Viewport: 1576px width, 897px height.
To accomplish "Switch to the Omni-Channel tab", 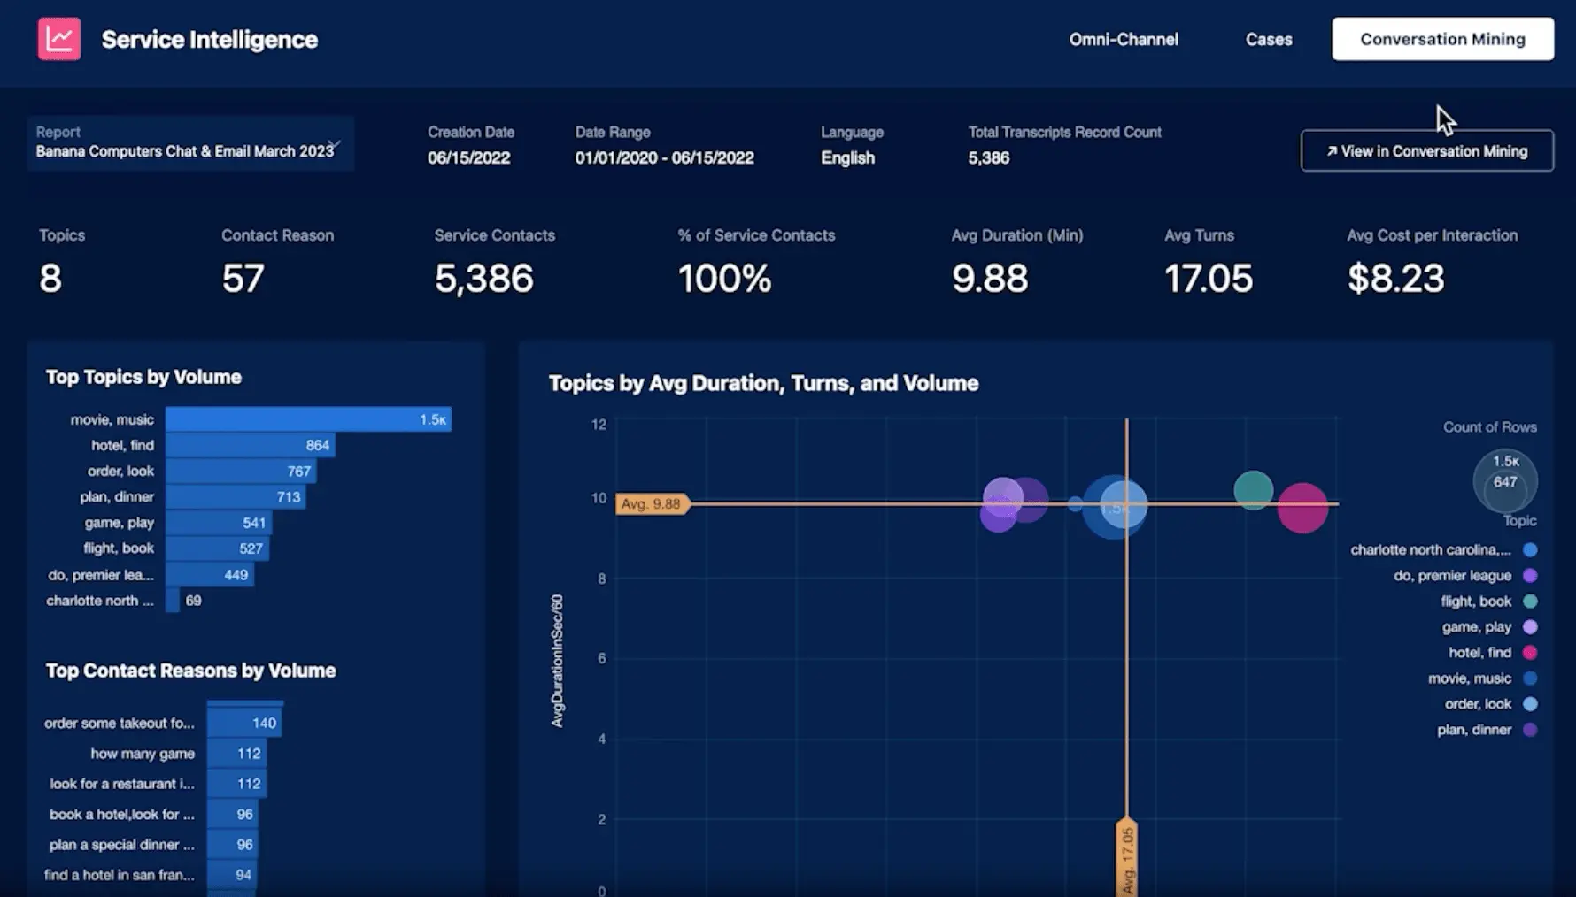I will tap(1123, 39).
